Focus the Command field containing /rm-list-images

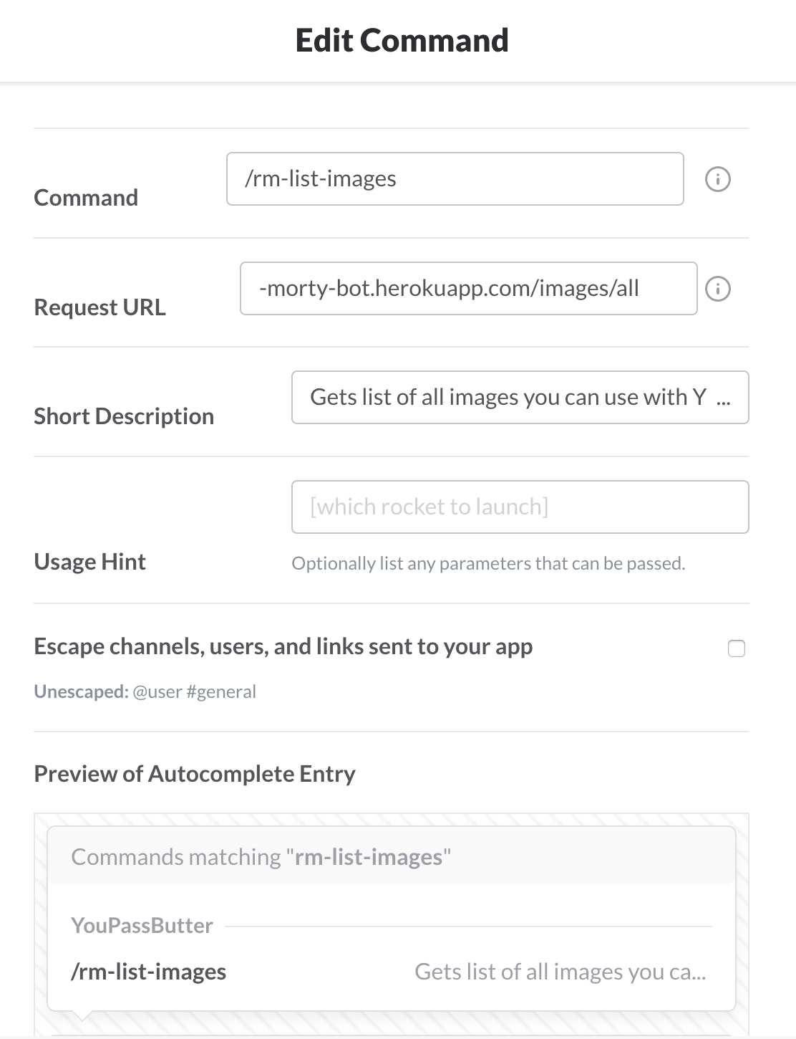455,179
